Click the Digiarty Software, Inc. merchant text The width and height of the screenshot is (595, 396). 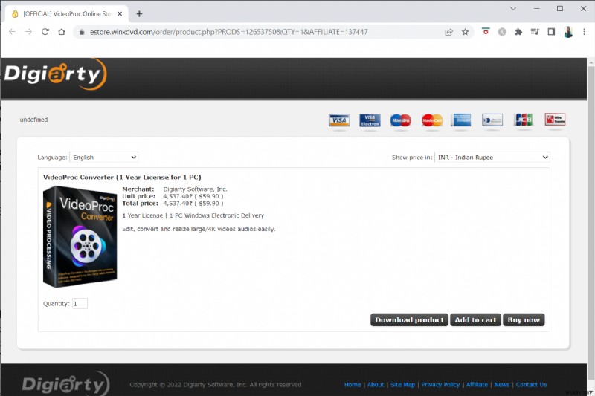(x=195, y=189)
